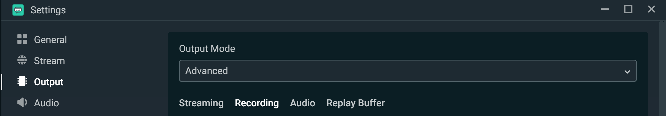Click the Audio speaker icon in sidebar

22,103
